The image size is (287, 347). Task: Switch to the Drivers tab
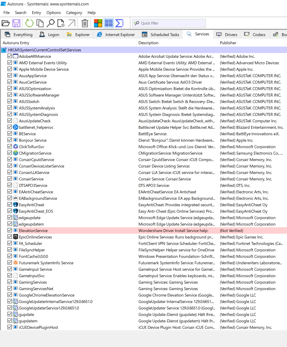pos(227,35)
